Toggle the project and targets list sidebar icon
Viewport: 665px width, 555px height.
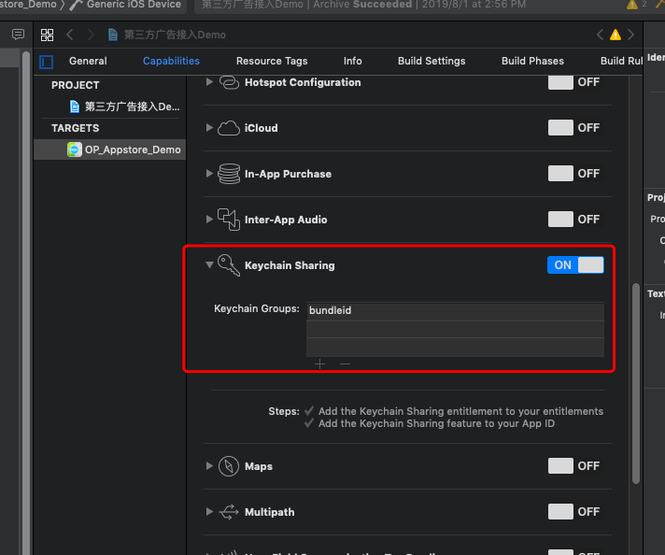47,62
